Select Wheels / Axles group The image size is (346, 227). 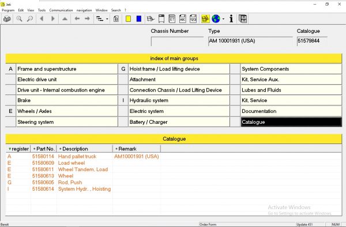point(67,111)
